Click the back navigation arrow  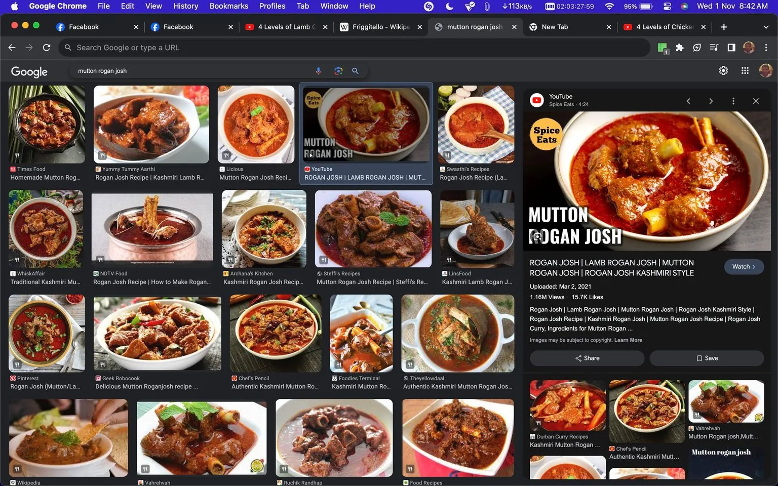point(11,47)
